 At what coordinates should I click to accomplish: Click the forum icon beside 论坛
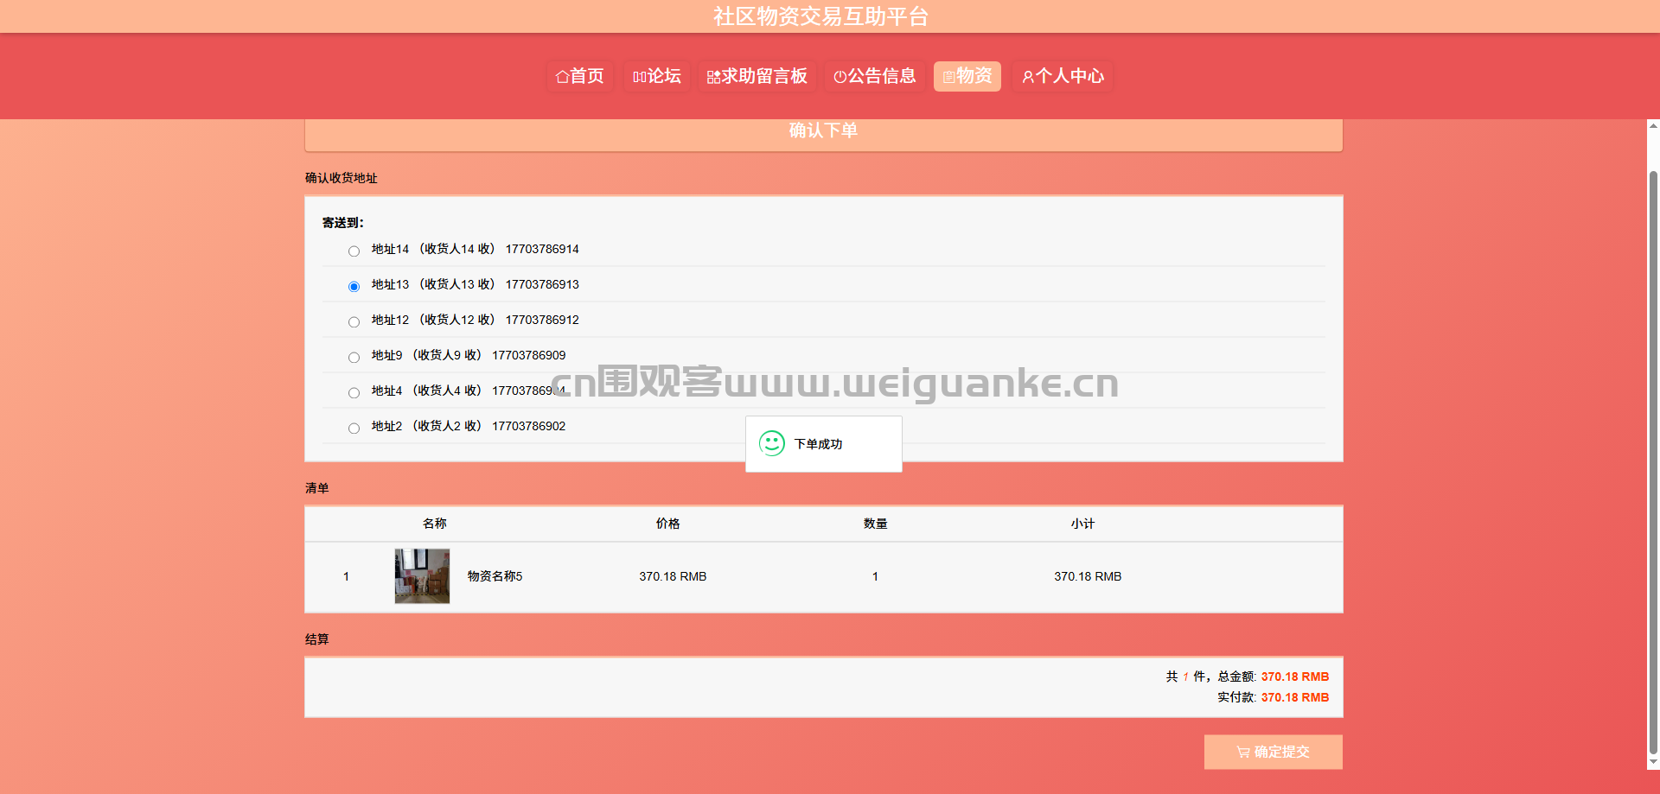[x=640, y=77]
